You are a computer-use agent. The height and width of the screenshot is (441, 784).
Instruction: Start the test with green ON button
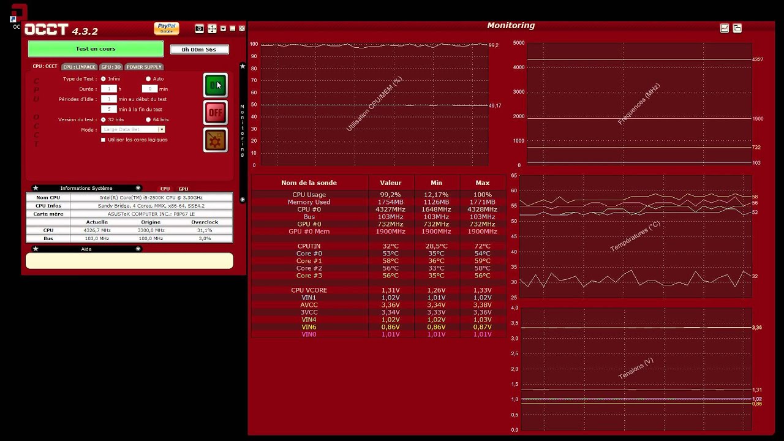(x=216, y=85)
